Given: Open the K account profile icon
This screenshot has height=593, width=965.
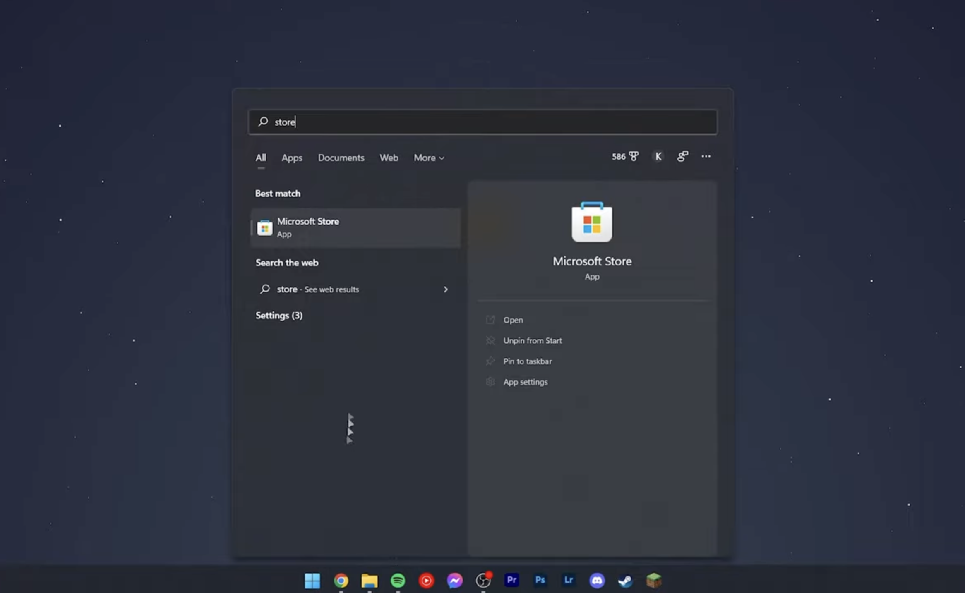Looking at the screenshot, I should pyautogui.click(x=658, y=156).
